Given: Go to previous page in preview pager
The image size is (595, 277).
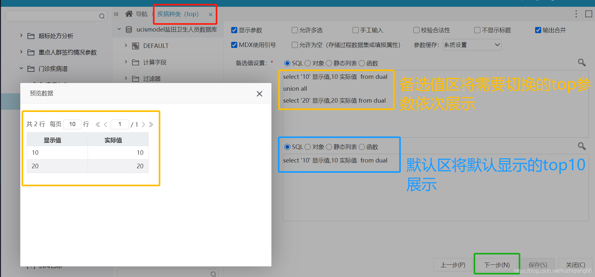Looking at the screenshot, I should coord(106,125).
